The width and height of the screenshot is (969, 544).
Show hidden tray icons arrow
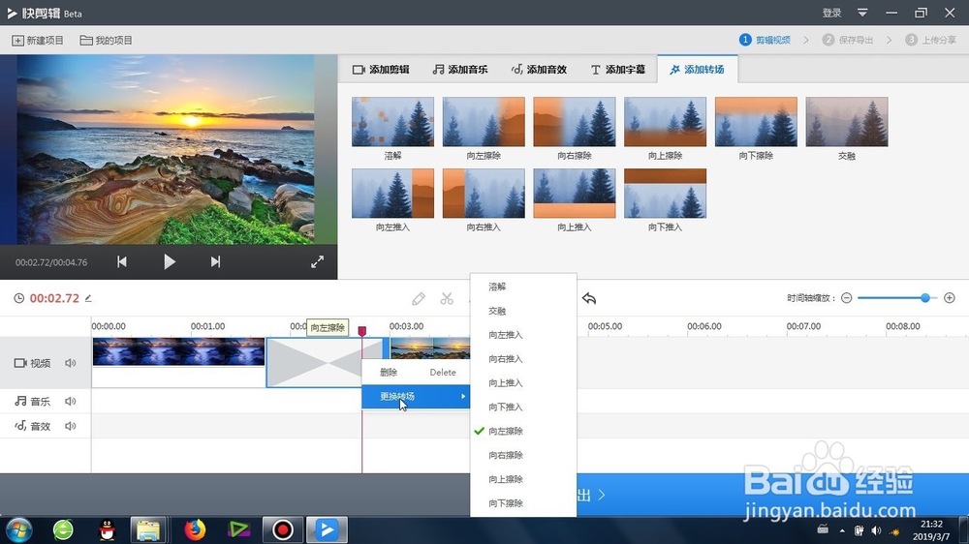tap(842, 530)
